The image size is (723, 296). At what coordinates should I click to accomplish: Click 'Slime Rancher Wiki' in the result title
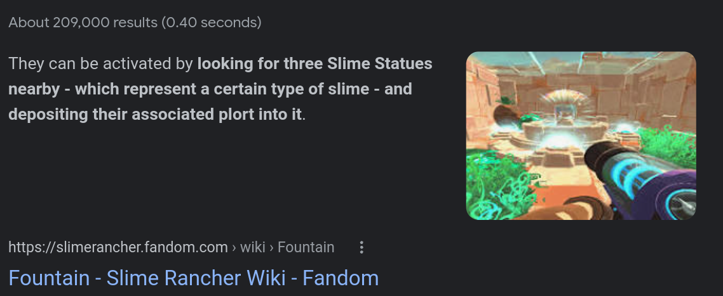197,278
